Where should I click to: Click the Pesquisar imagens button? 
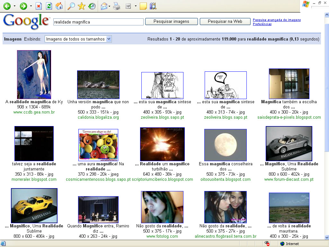point(171,22)
